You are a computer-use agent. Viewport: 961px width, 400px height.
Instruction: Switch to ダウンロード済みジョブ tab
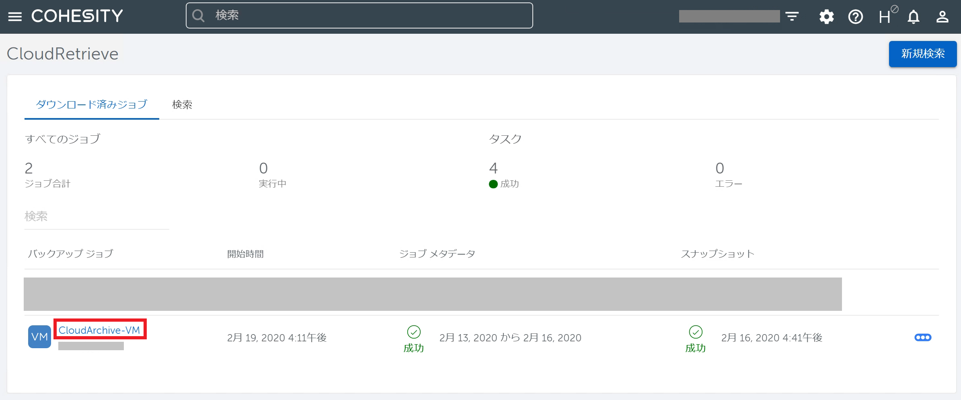click(92, 105)
